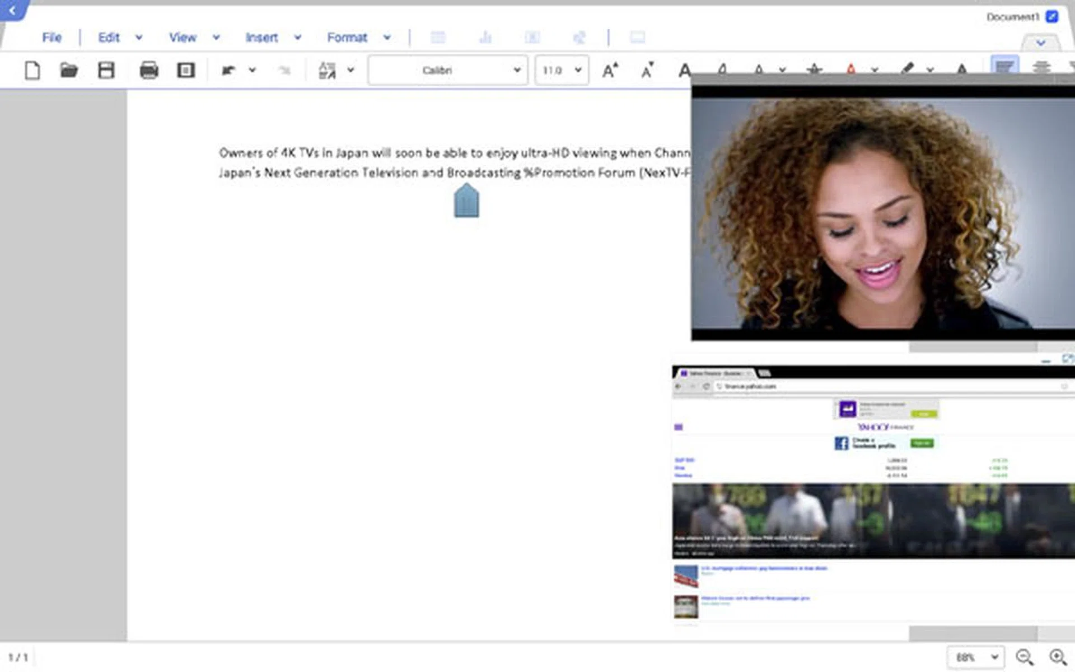Print Document1
Screen dimensions: 1075x672
149,70
